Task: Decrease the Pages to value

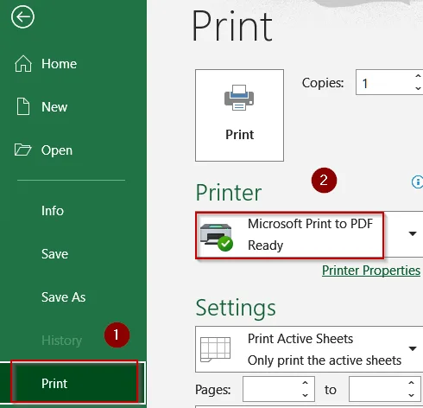Action: coord(412,395)
